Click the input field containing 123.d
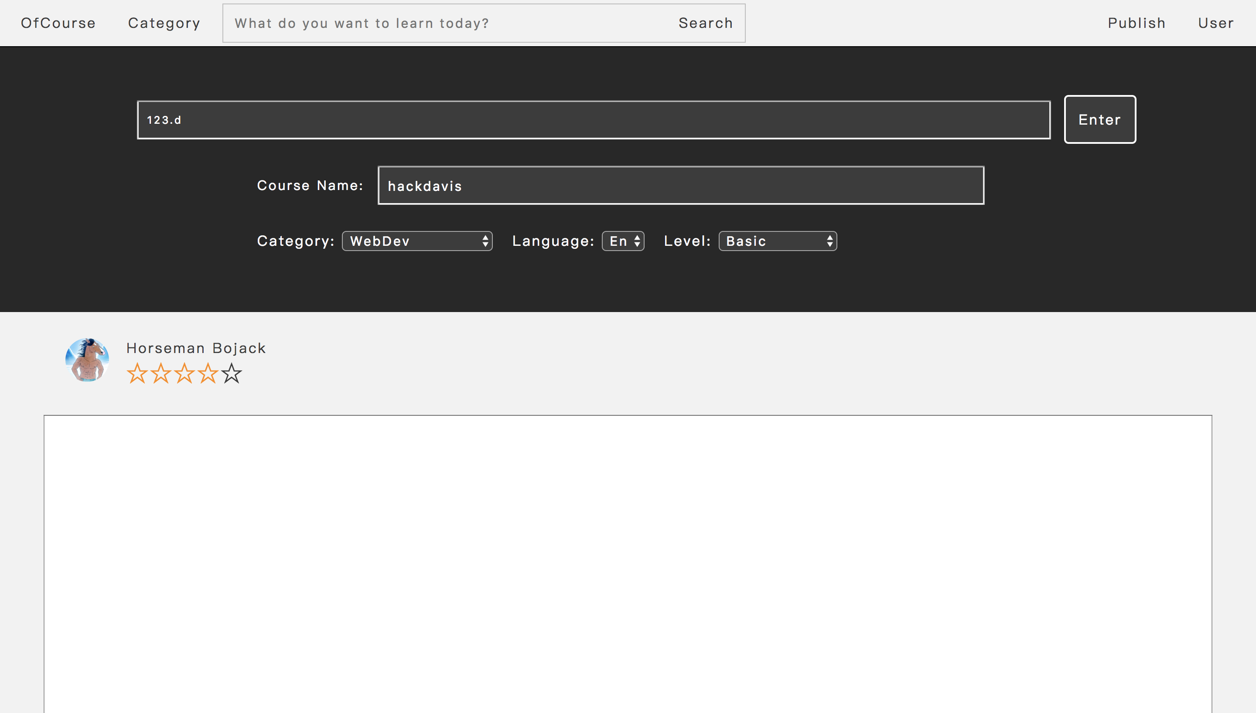Image resolution: width=1256 pixels, height=713 pixels. click(594, 120)
